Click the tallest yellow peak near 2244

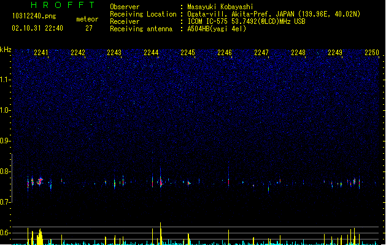point(161,233)
